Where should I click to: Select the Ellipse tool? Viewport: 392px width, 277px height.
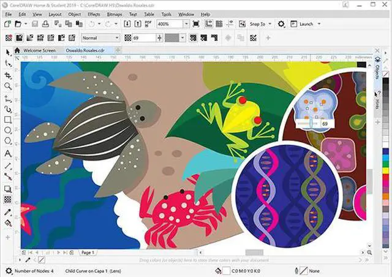(x=8, y=131)
